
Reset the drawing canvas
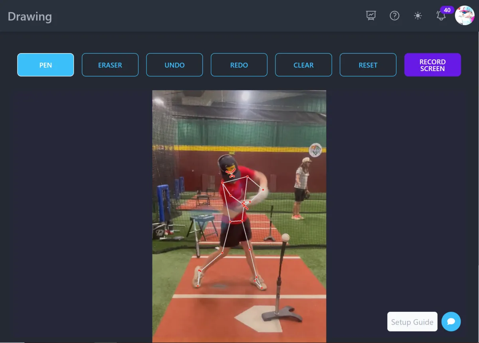pos(368,65)
